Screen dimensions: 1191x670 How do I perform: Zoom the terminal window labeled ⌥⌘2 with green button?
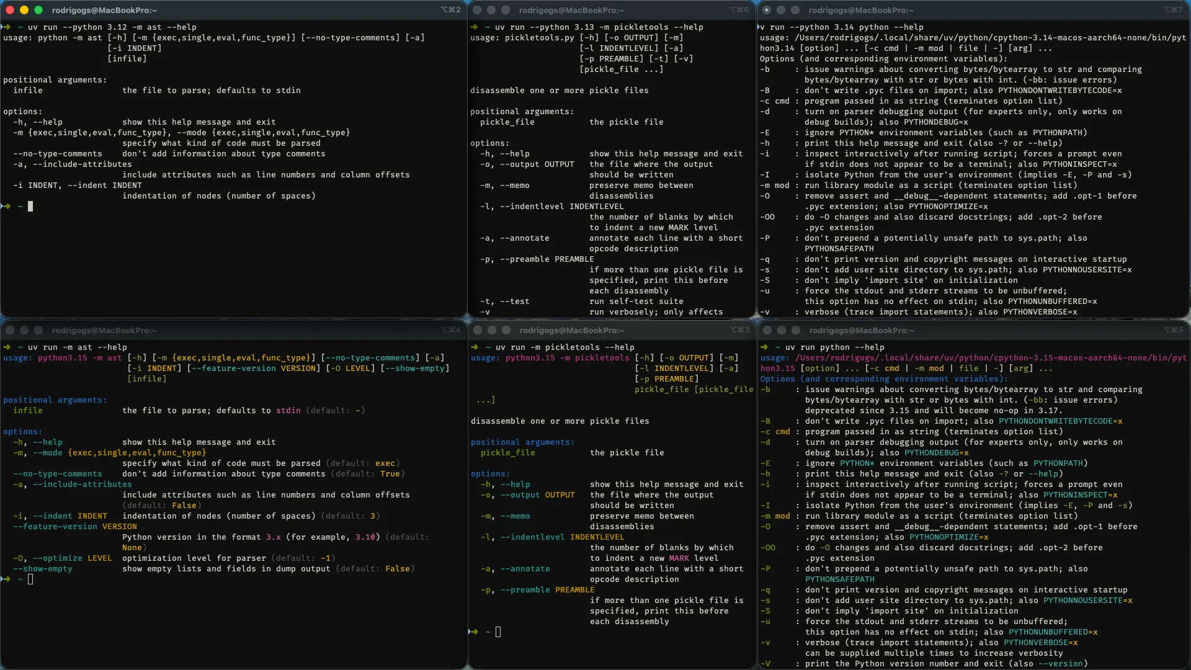tap(38, 10)
